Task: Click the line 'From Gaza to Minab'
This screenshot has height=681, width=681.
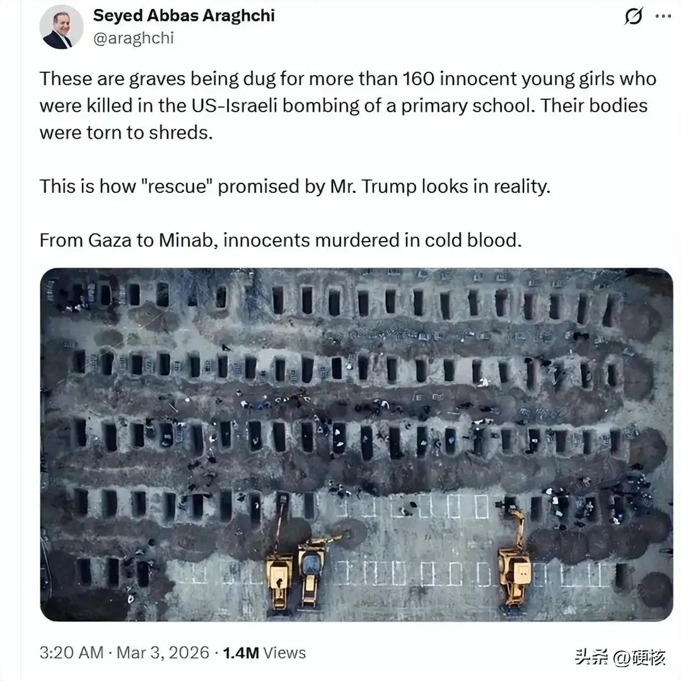Action: coord(281,240)
